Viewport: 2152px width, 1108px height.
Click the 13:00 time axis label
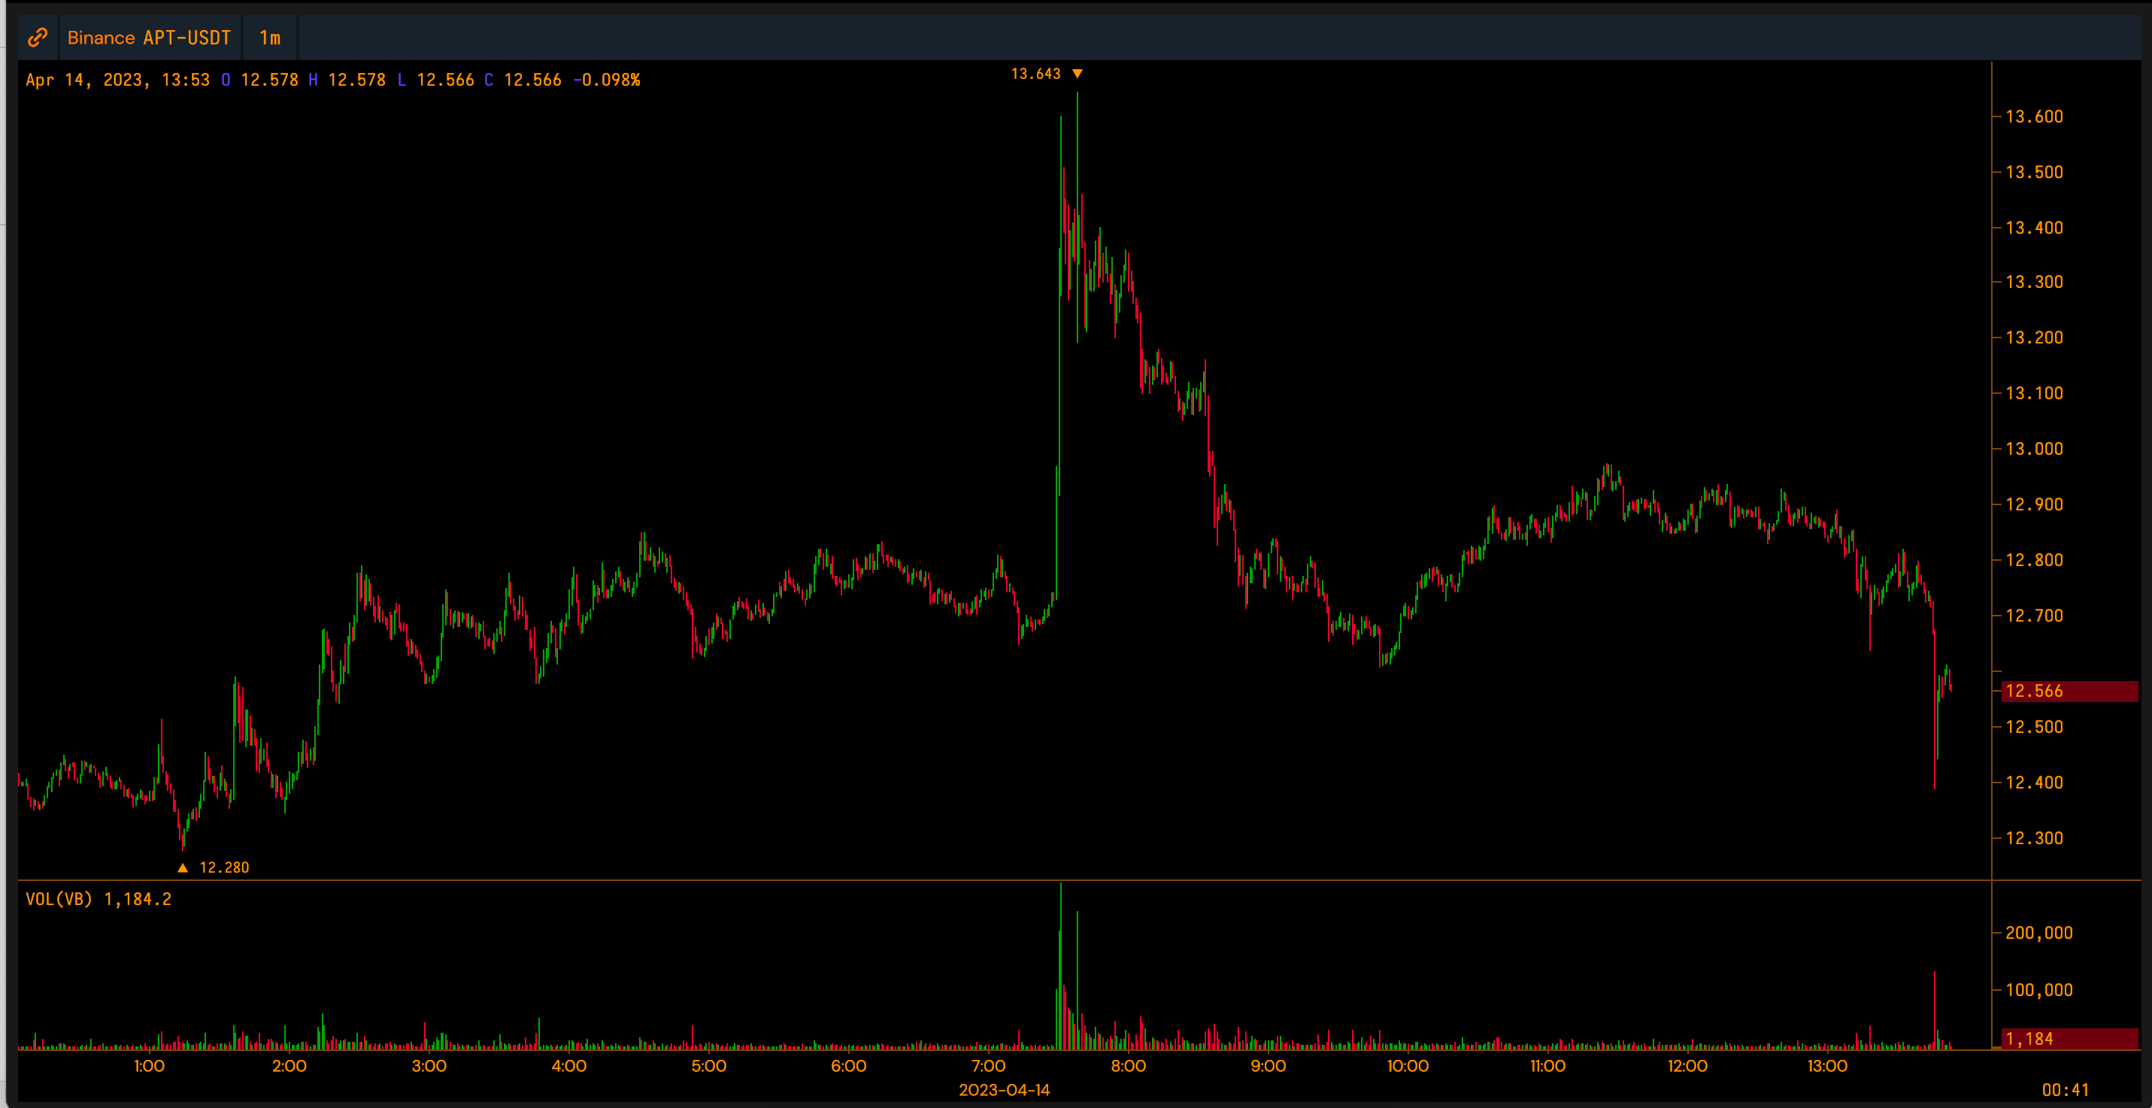[x=1827, y=1066]
